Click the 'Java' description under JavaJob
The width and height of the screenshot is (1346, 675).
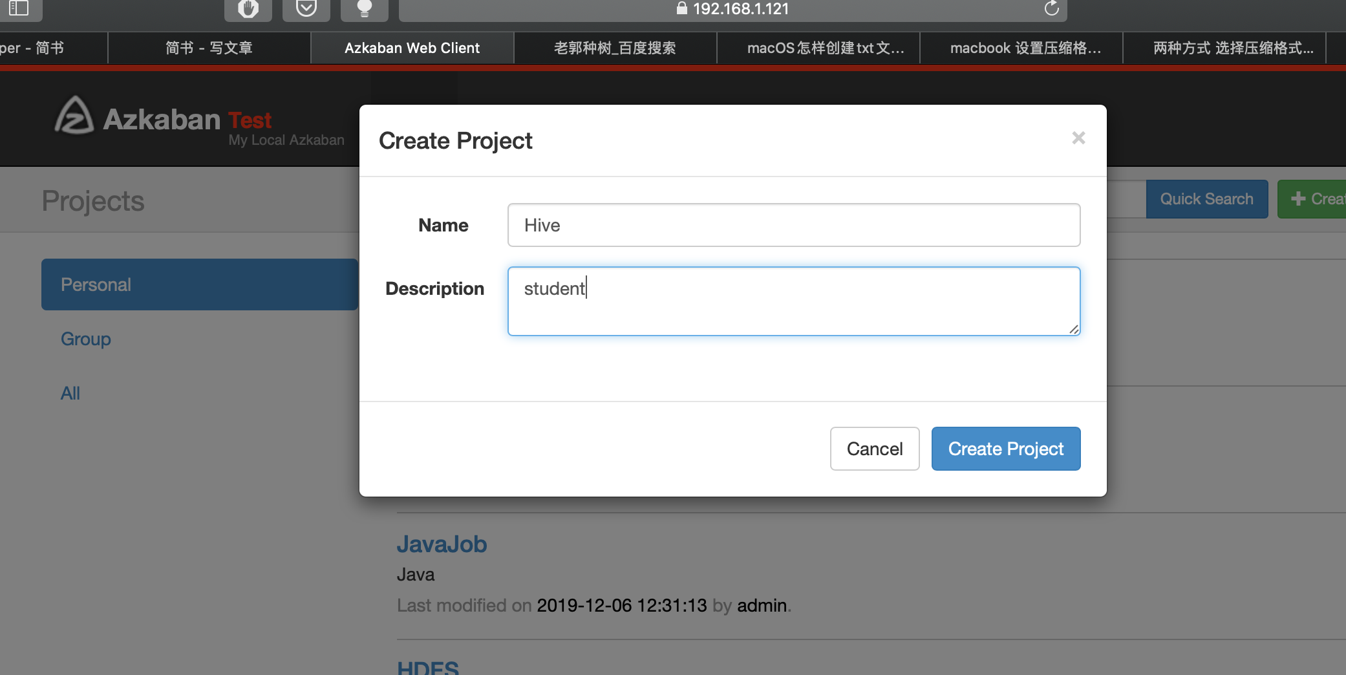coord(416,574)
